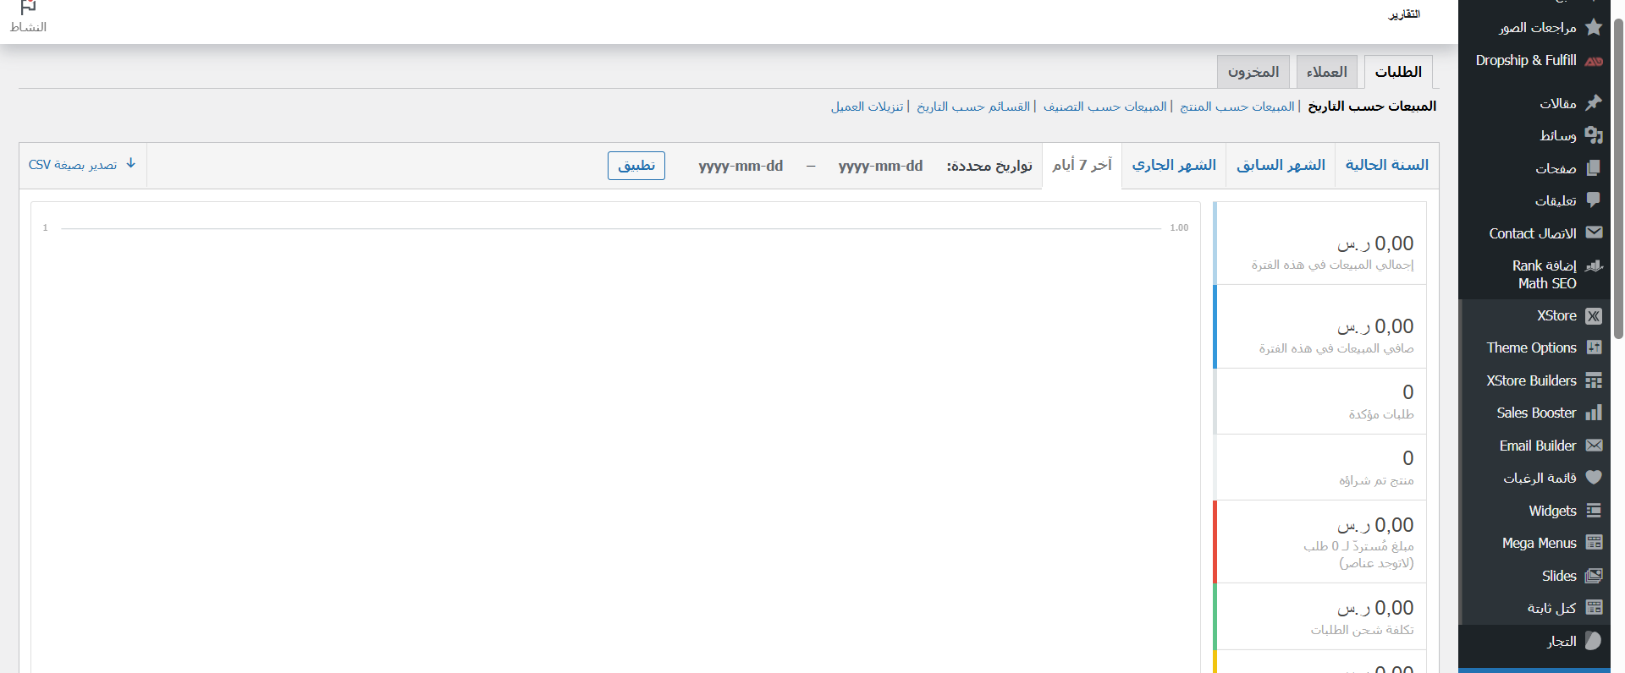Screen dimensions: 1625x673
Task: Select the الشهر الجاري date range tab
Action: pos(1174,166)
